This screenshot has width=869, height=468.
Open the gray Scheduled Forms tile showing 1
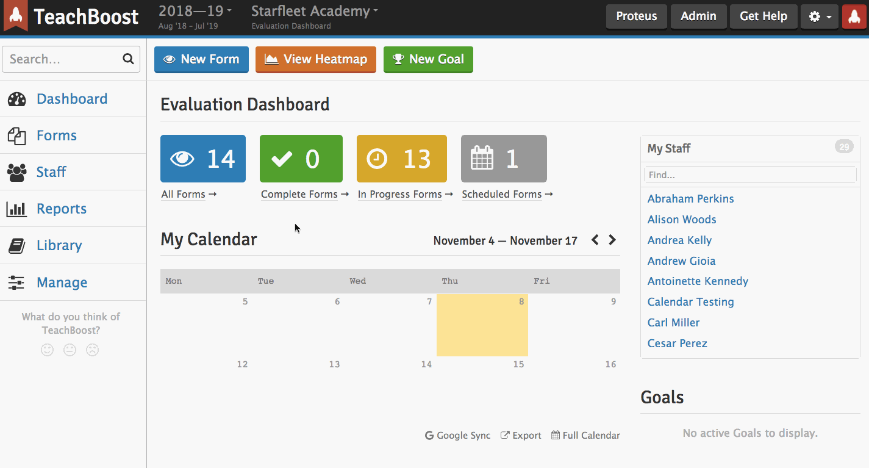pos(504,159)
